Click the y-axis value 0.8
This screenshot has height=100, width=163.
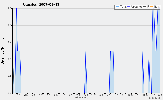click(x=9, y=59)
